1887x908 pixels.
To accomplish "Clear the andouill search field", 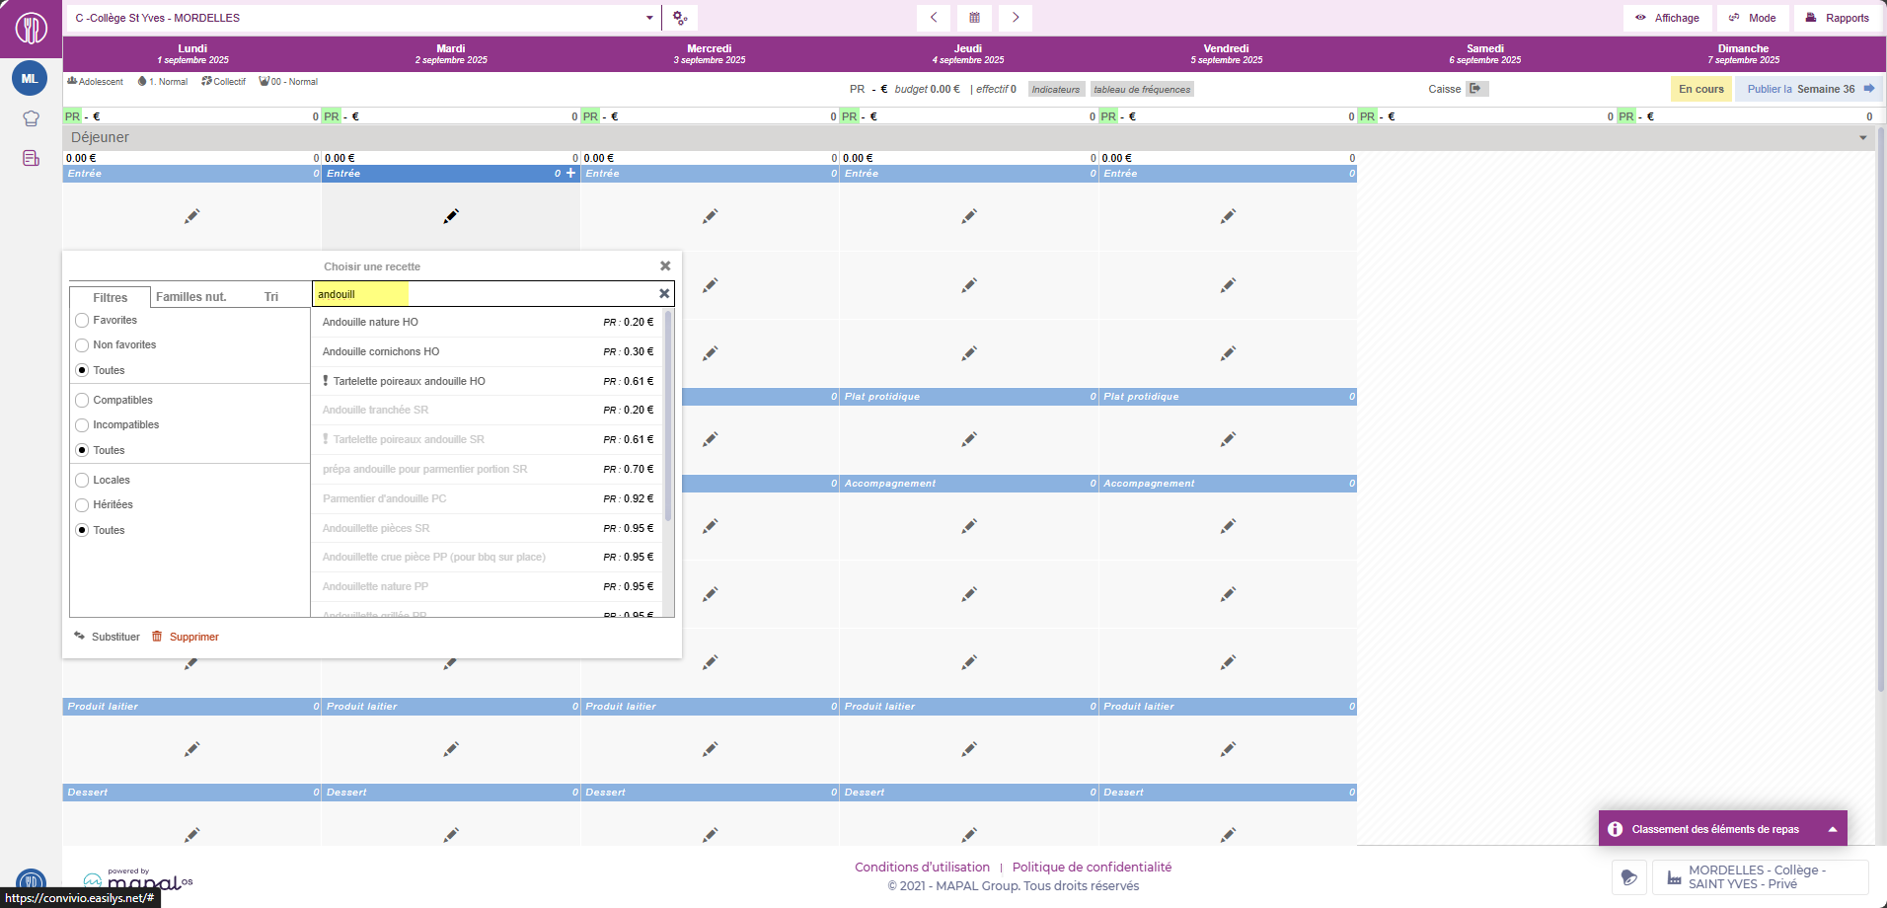I will coord(664,293).
